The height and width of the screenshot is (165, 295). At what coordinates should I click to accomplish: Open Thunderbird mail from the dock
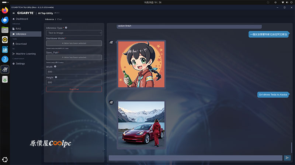click(x=5, y=20)
